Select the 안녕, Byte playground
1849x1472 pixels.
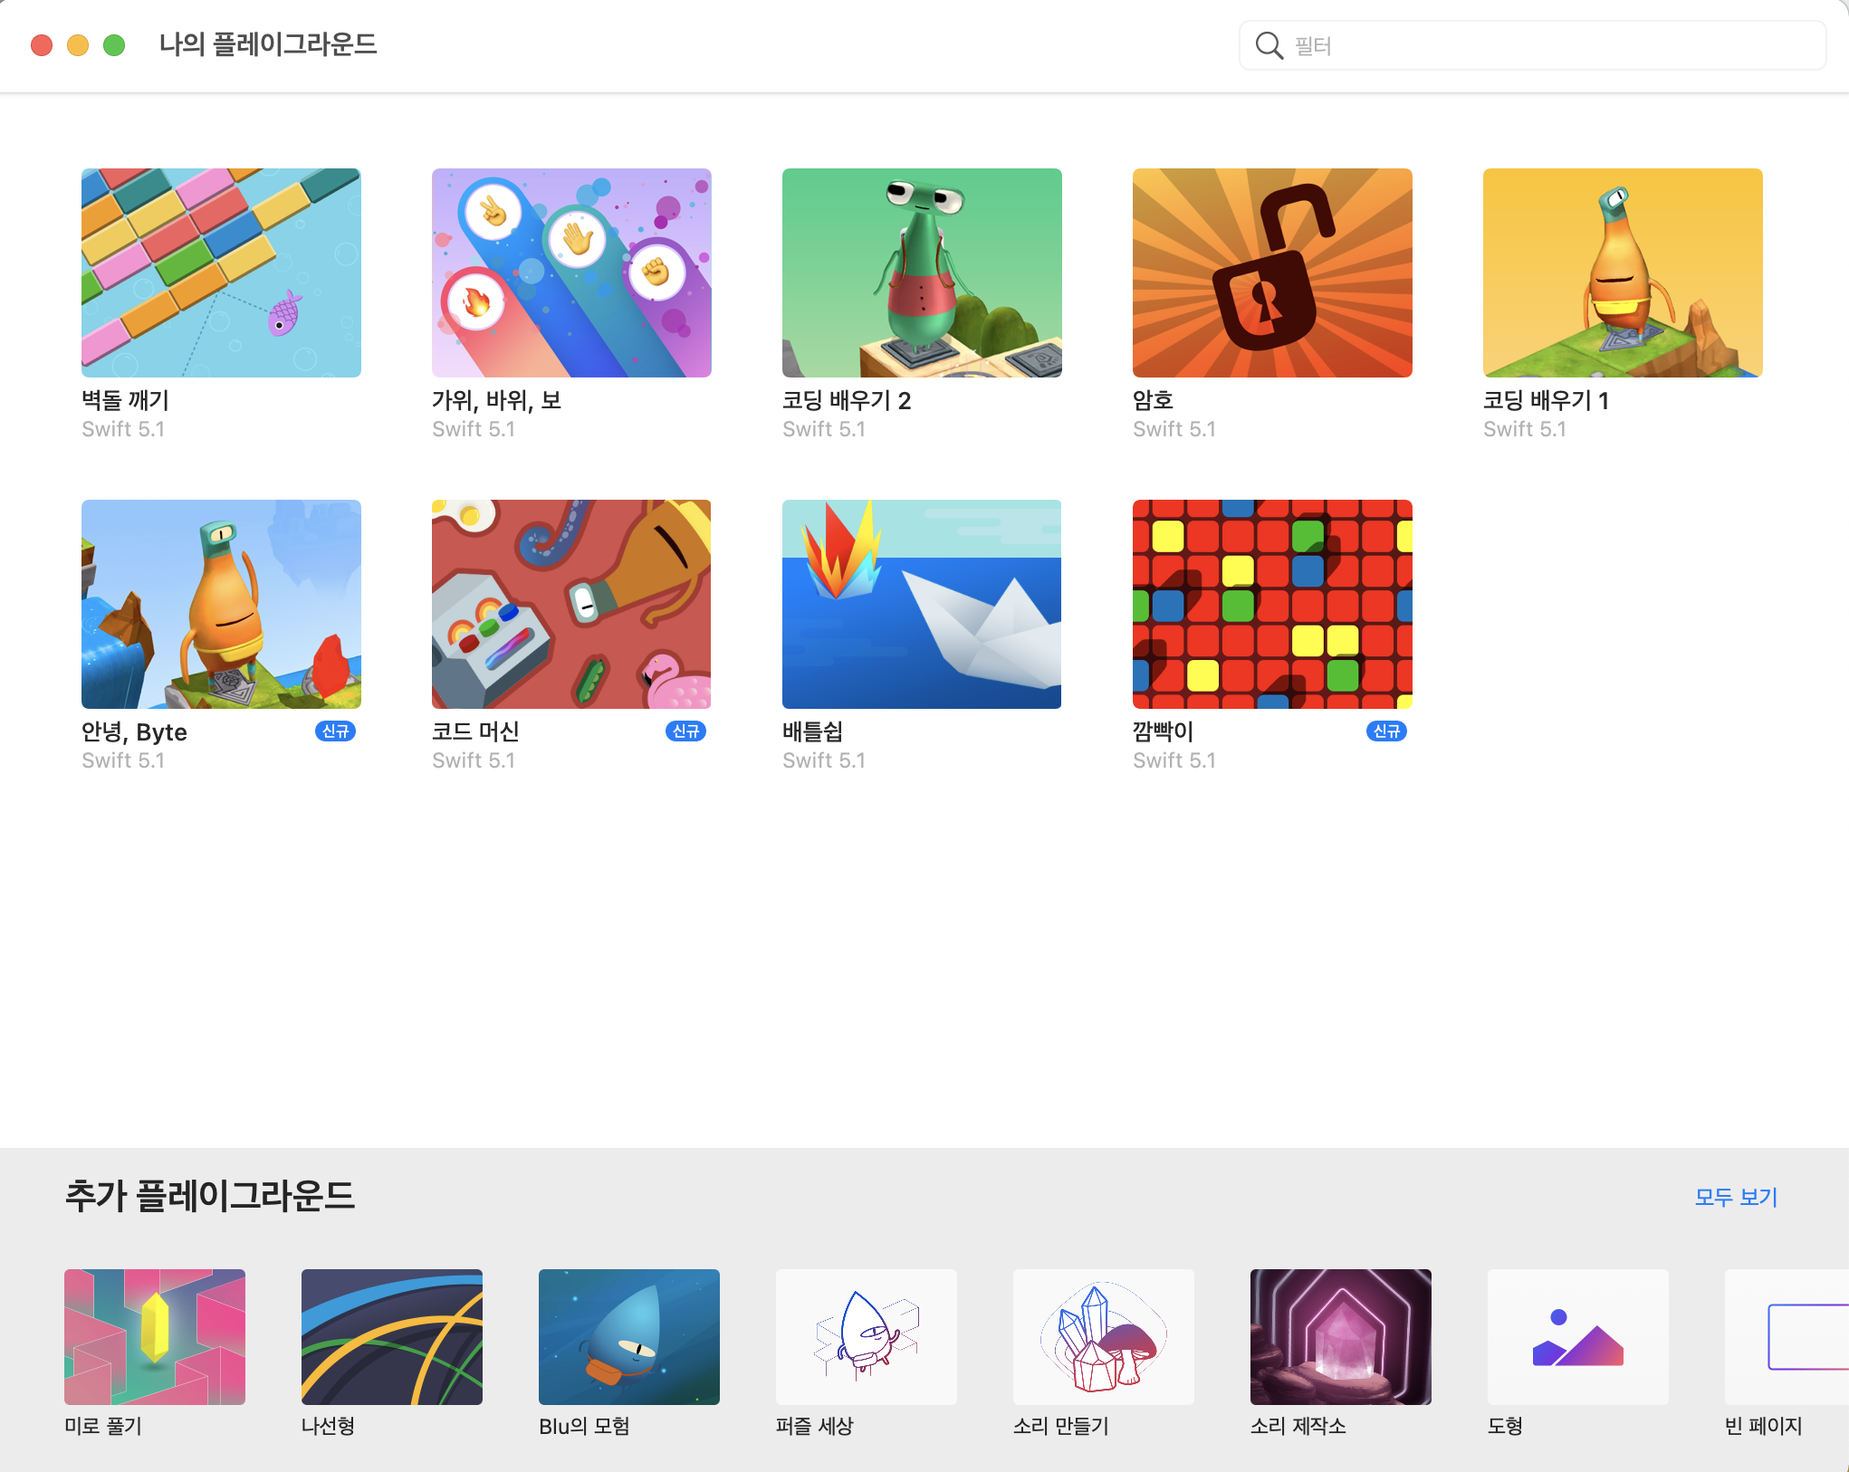[x=221, y=604]
